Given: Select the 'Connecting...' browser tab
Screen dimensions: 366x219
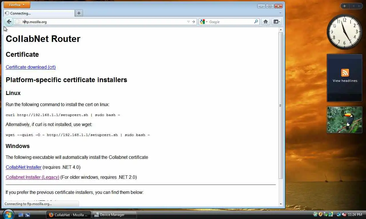Looking at the screenshot, I should (39, 13).
